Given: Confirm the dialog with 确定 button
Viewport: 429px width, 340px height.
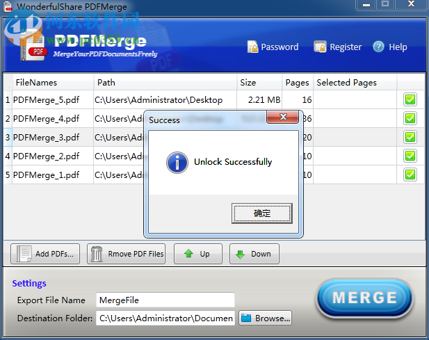Looking at the screenshot, I should (262, 213).
